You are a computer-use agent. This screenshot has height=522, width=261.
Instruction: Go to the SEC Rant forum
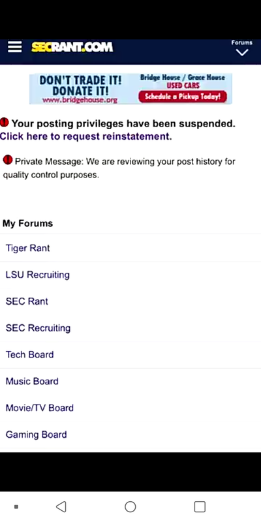[130, 301]
